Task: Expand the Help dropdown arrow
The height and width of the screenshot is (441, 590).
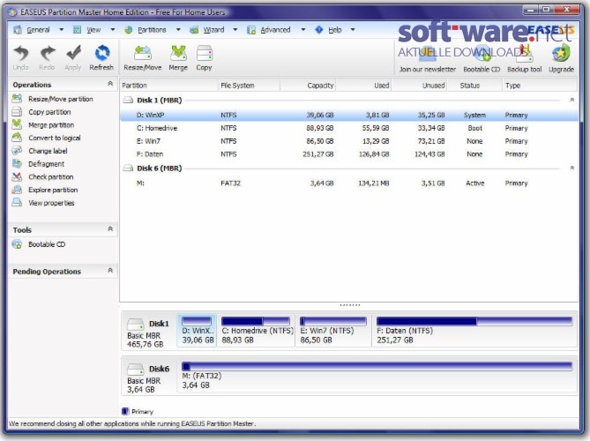Action: [x=353, y=30]
